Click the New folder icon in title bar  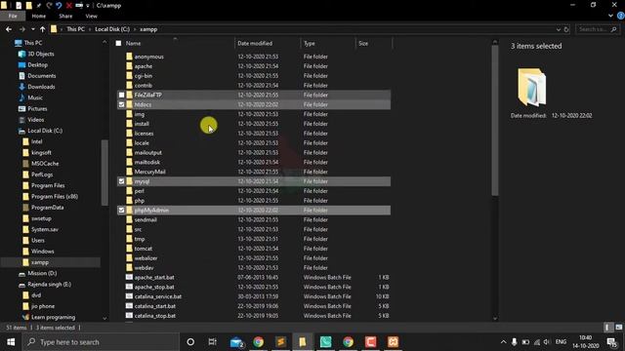point(28,6)
